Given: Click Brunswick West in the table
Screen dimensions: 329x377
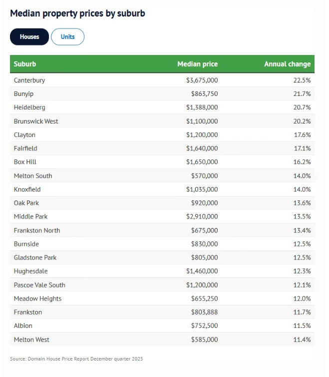Looking at the screenshot, I should coord(36,121).
